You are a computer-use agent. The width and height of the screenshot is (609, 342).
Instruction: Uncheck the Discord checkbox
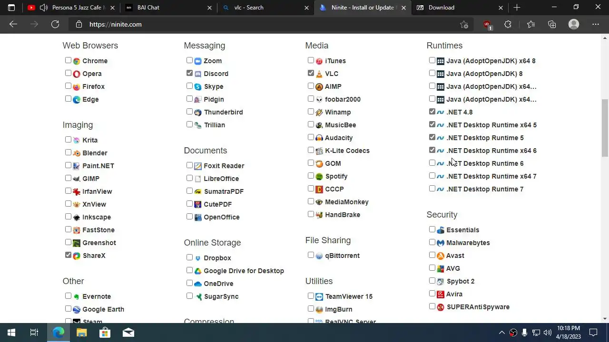pos(189,73)
